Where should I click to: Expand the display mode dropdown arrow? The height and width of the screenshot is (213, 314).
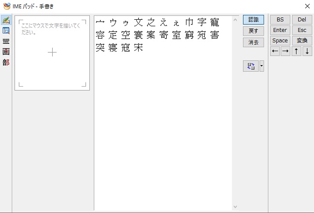tap(262, 67)
